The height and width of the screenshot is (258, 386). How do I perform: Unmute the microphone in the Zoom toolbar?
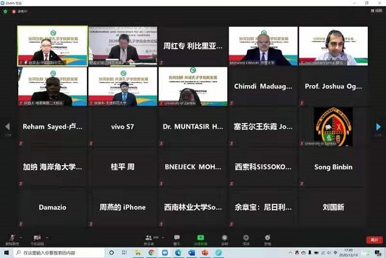click(12, 238)
